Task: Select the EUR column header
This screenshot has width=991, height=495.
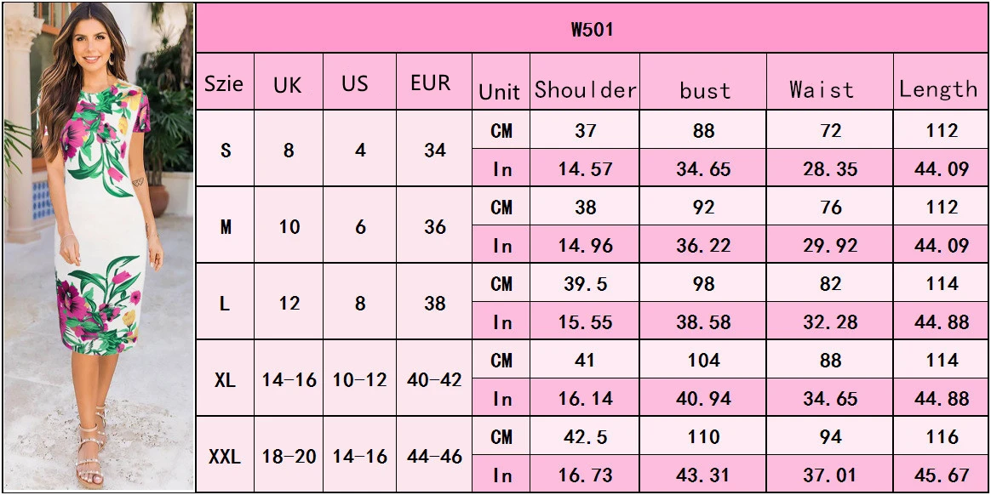Action: click(x=431, y=83)
